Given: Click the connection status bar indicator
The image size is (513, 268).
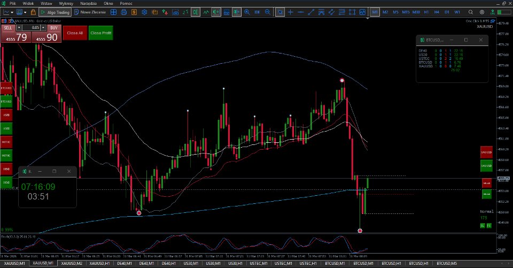Looking at the screenshot, I should [x=504, y=12].
